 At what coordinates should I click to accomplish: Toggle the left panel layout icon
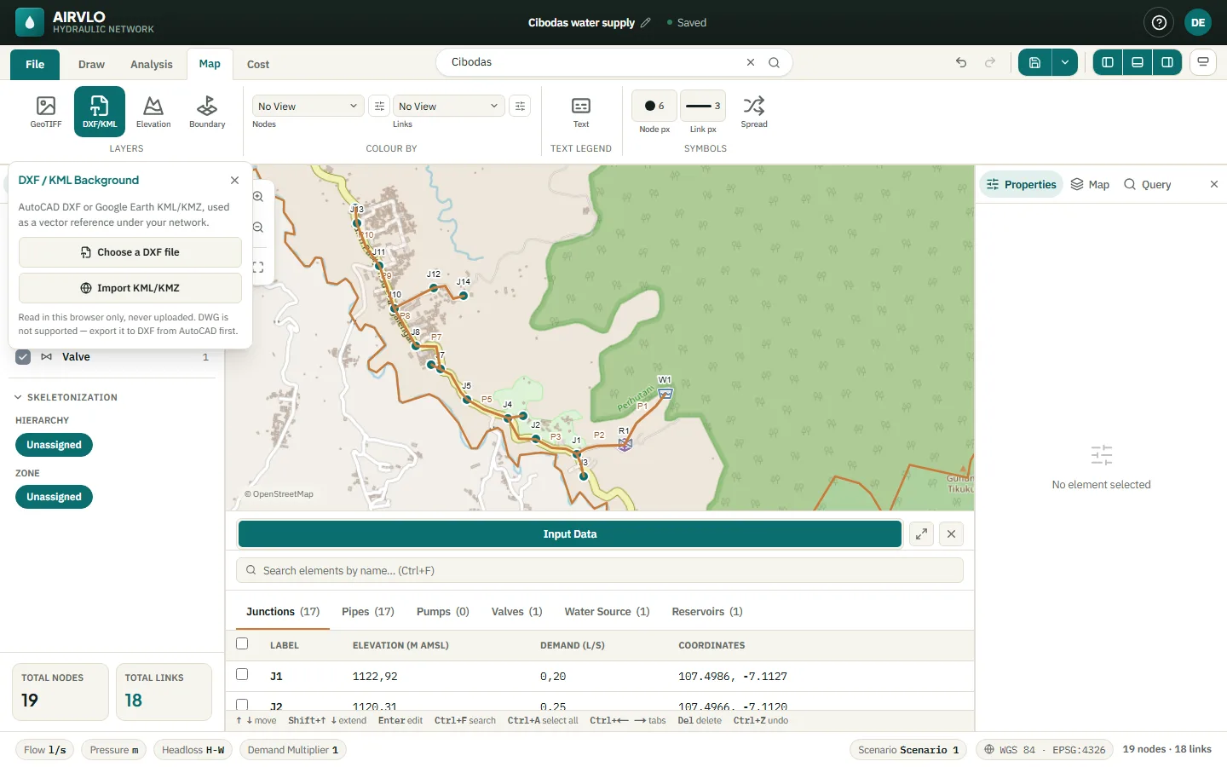1108,62
